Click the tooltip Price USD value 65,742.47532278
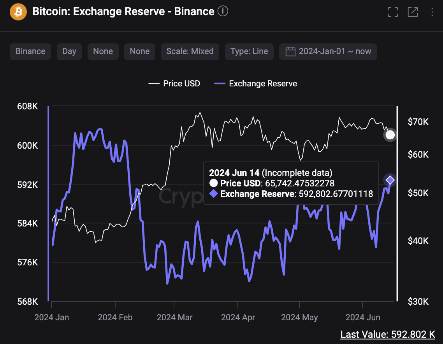 [x=300, y=183]
